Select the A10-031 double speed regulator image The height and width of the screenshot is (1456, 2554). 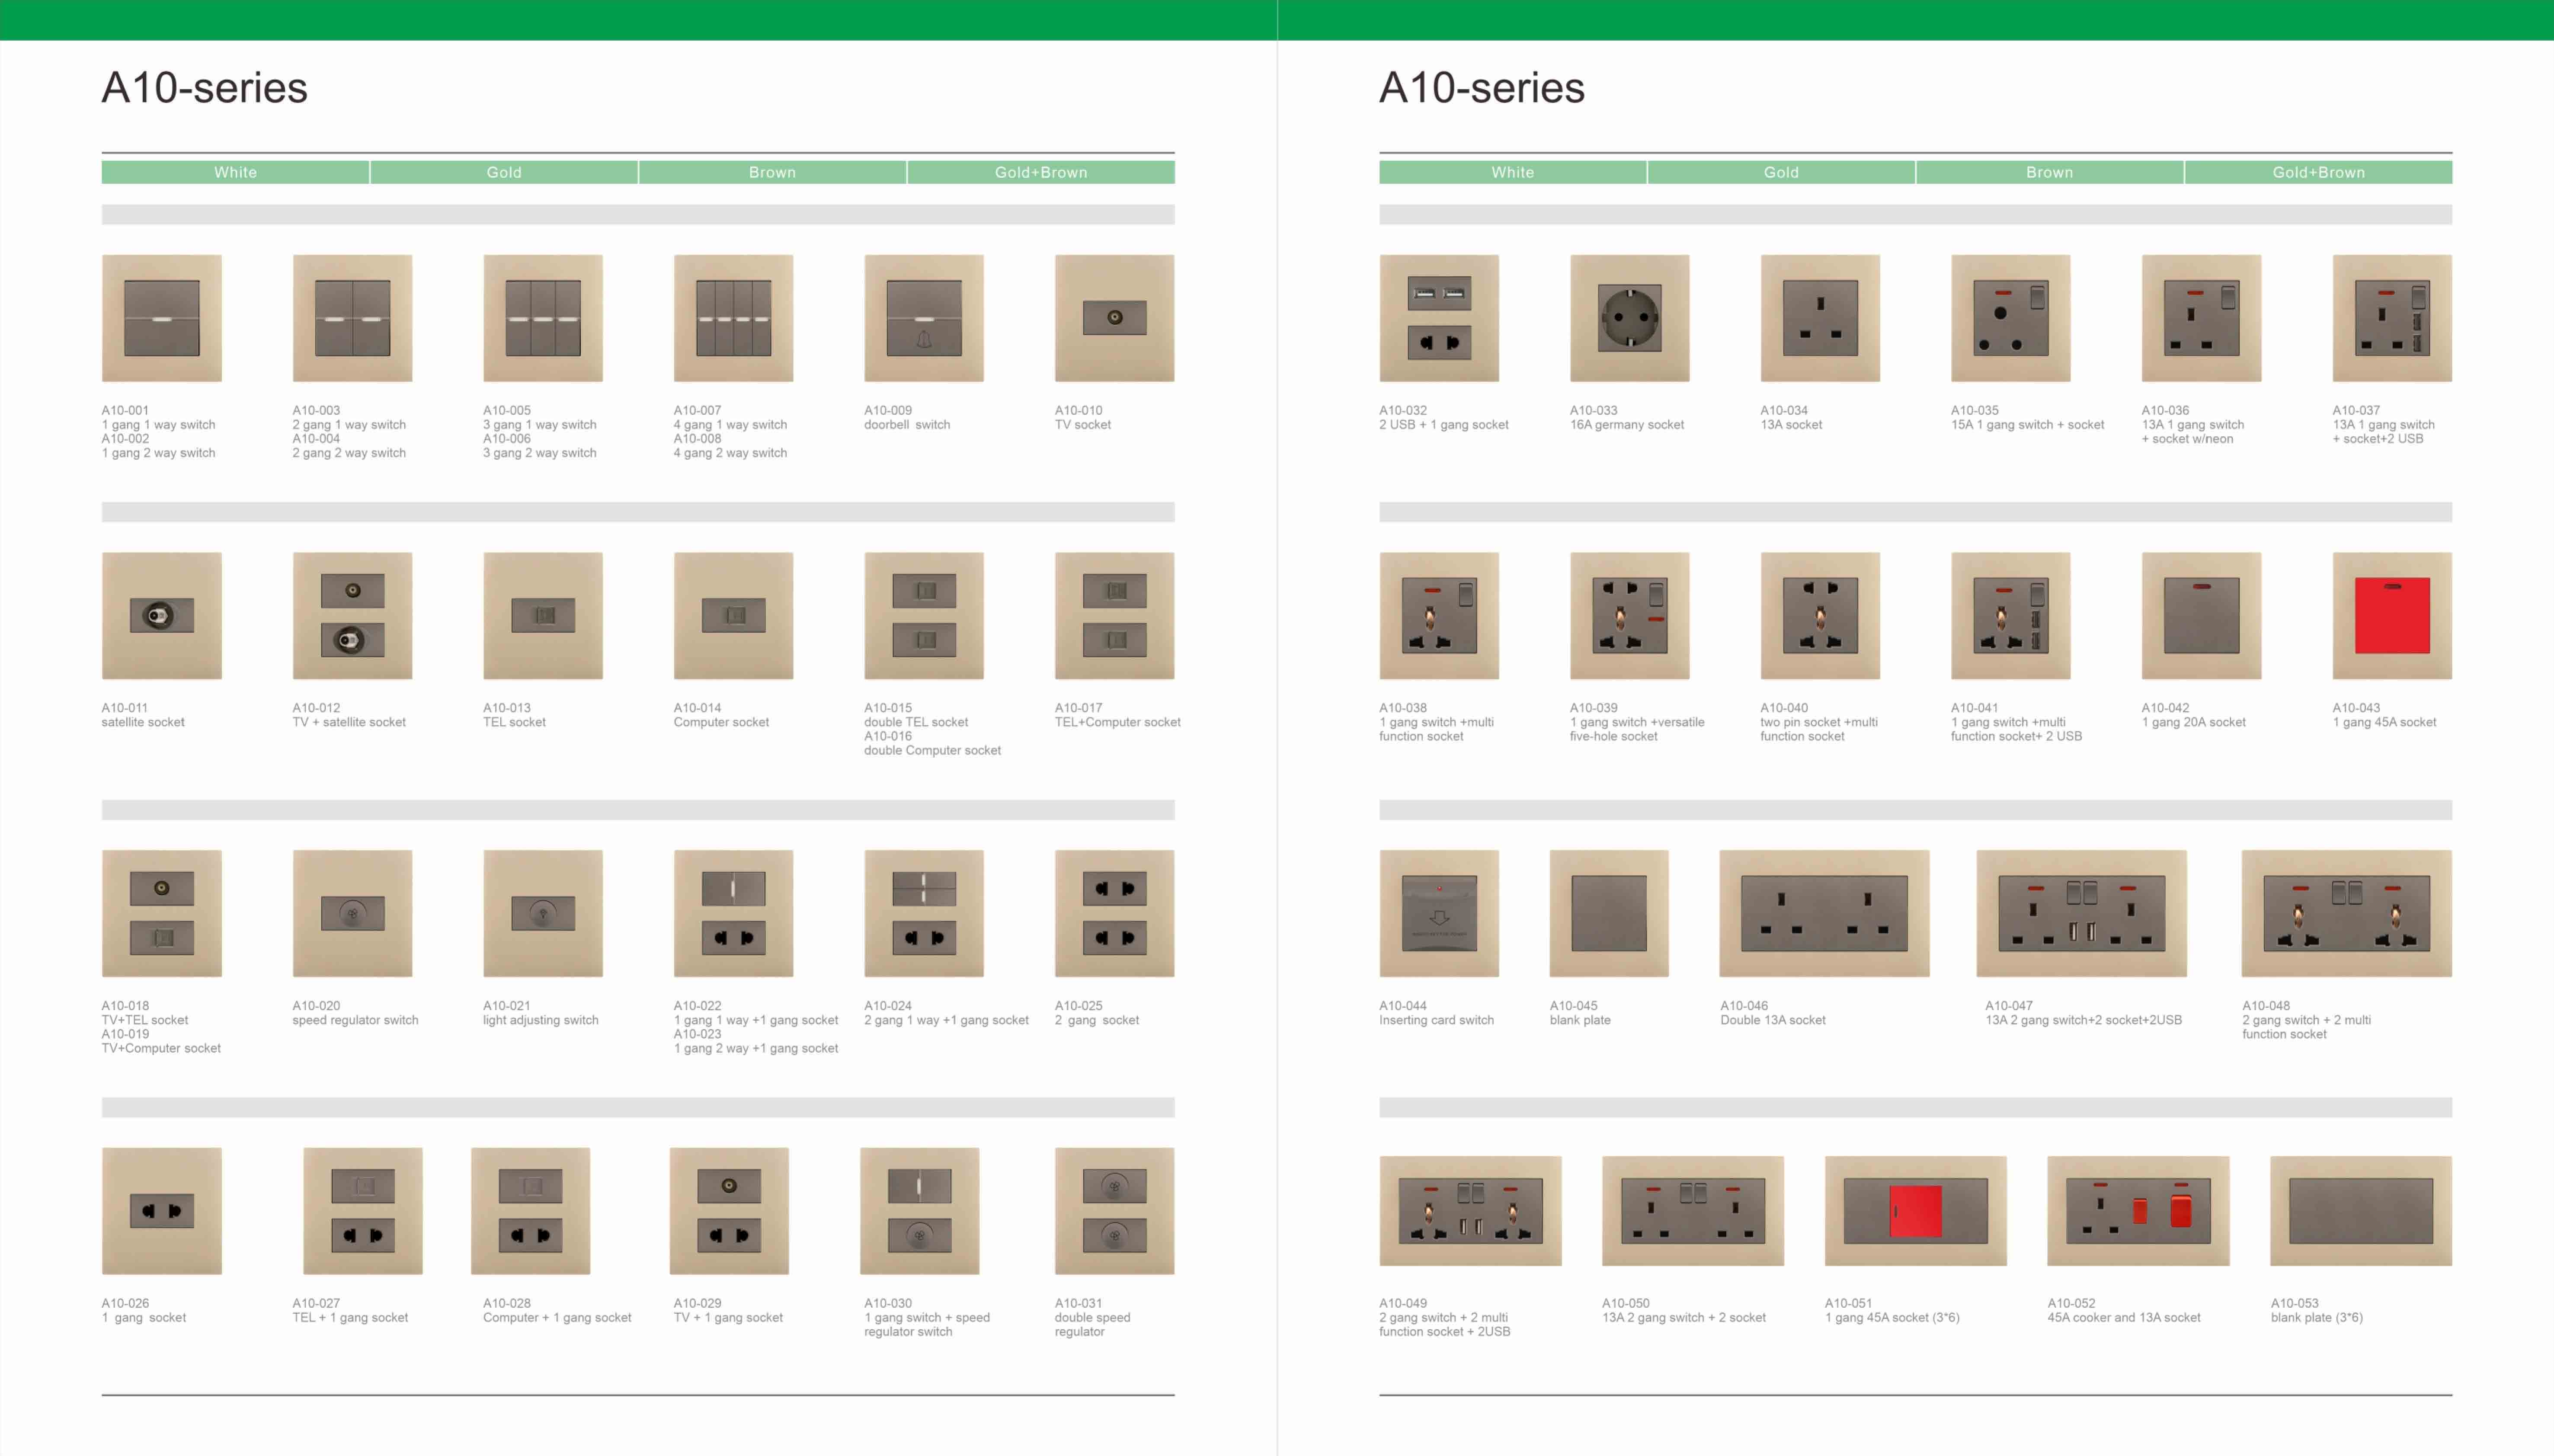coord(1115,1211)
